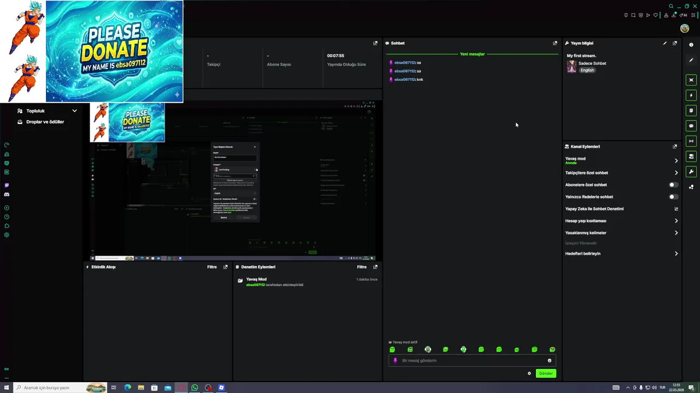Viewport: 700px width, 393px height.
Task: Open Droplar ve ödüller menu item
Action: 45,122
